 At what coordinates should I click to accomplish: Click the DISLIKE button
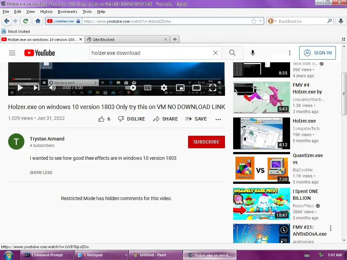pos(131,119)
